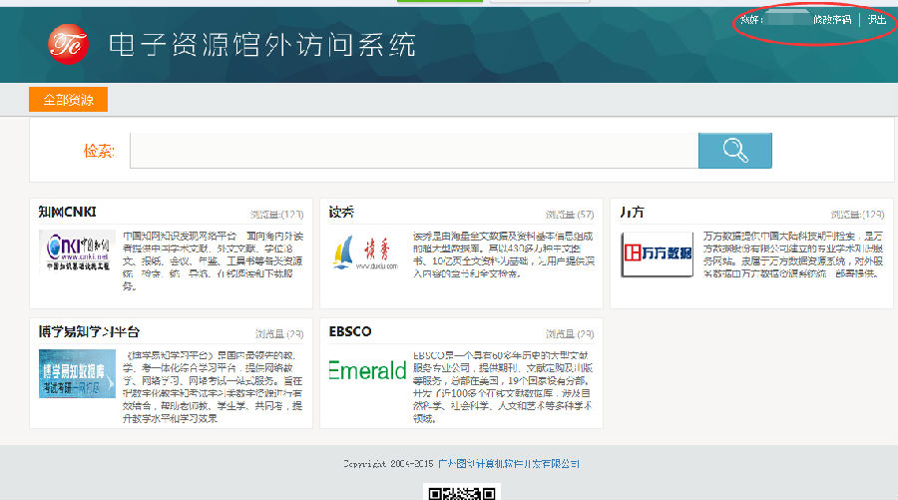
Task: Open the 博学易知学习平台 card title
Action: click(x=89, y=331)
